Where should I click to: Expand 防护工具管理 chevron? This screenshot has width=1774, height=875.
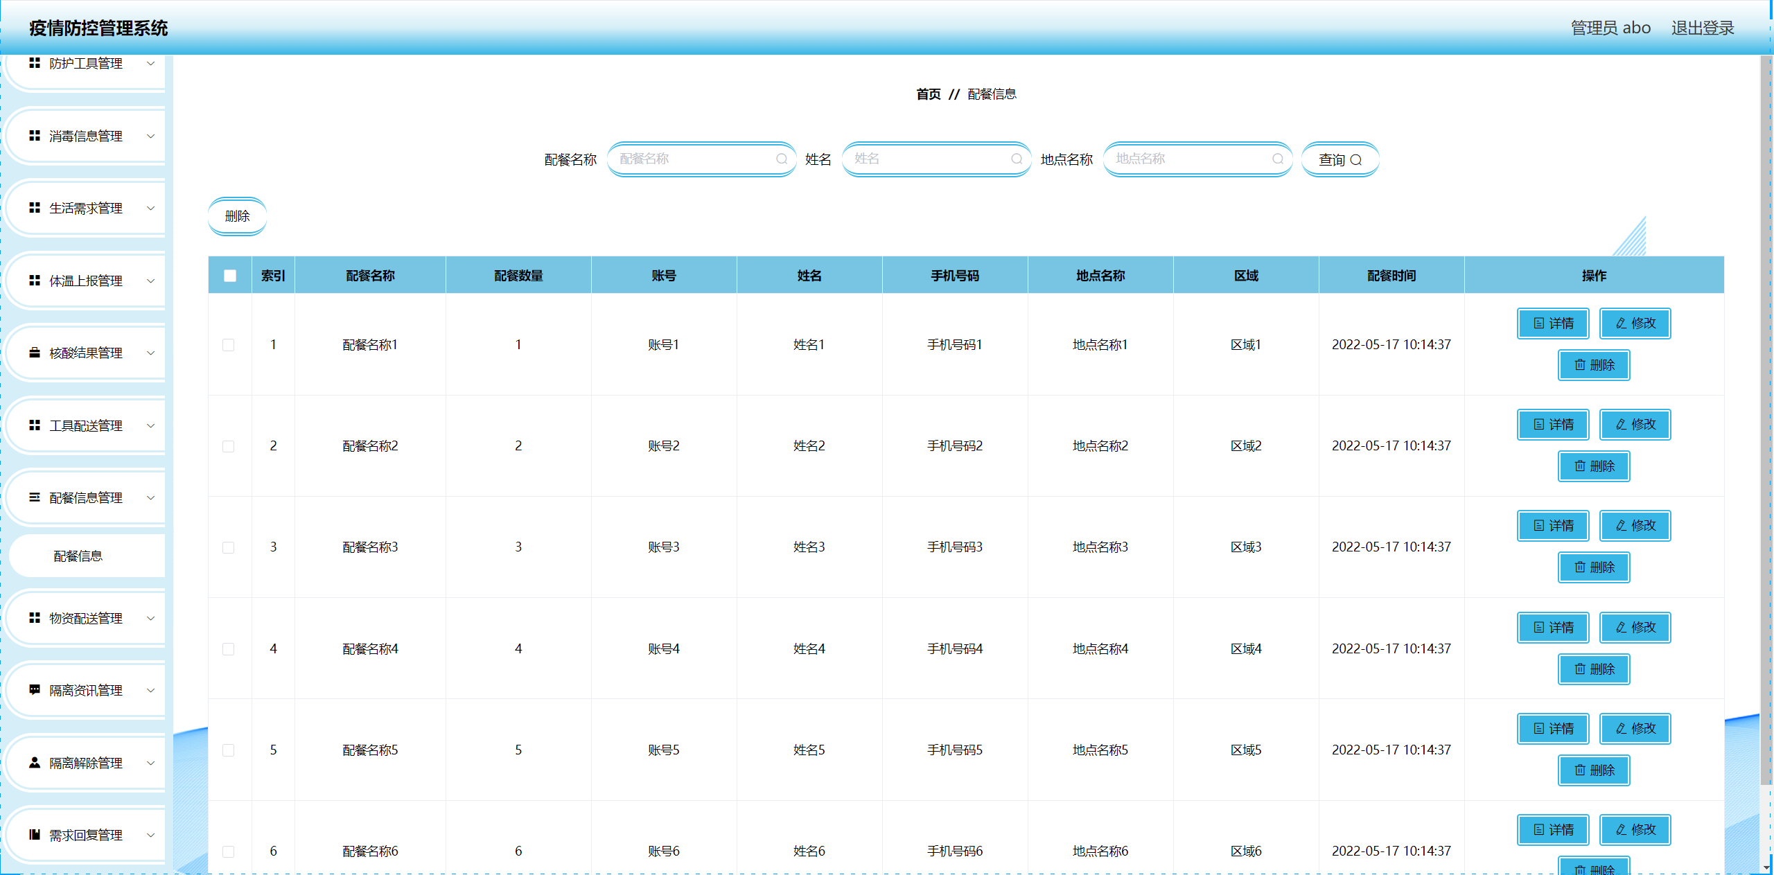tap(150, 63)
